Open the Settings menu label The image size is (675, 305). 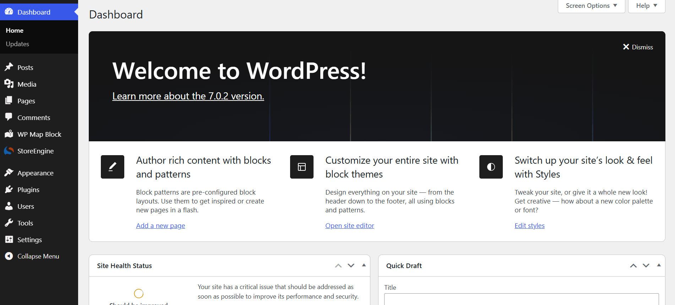click(29, 240)
